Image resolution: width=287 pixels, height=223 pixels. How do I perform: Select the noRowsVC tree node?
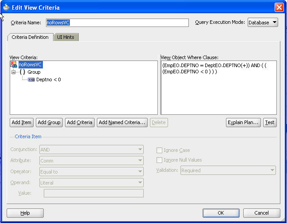tap(31, 64)
